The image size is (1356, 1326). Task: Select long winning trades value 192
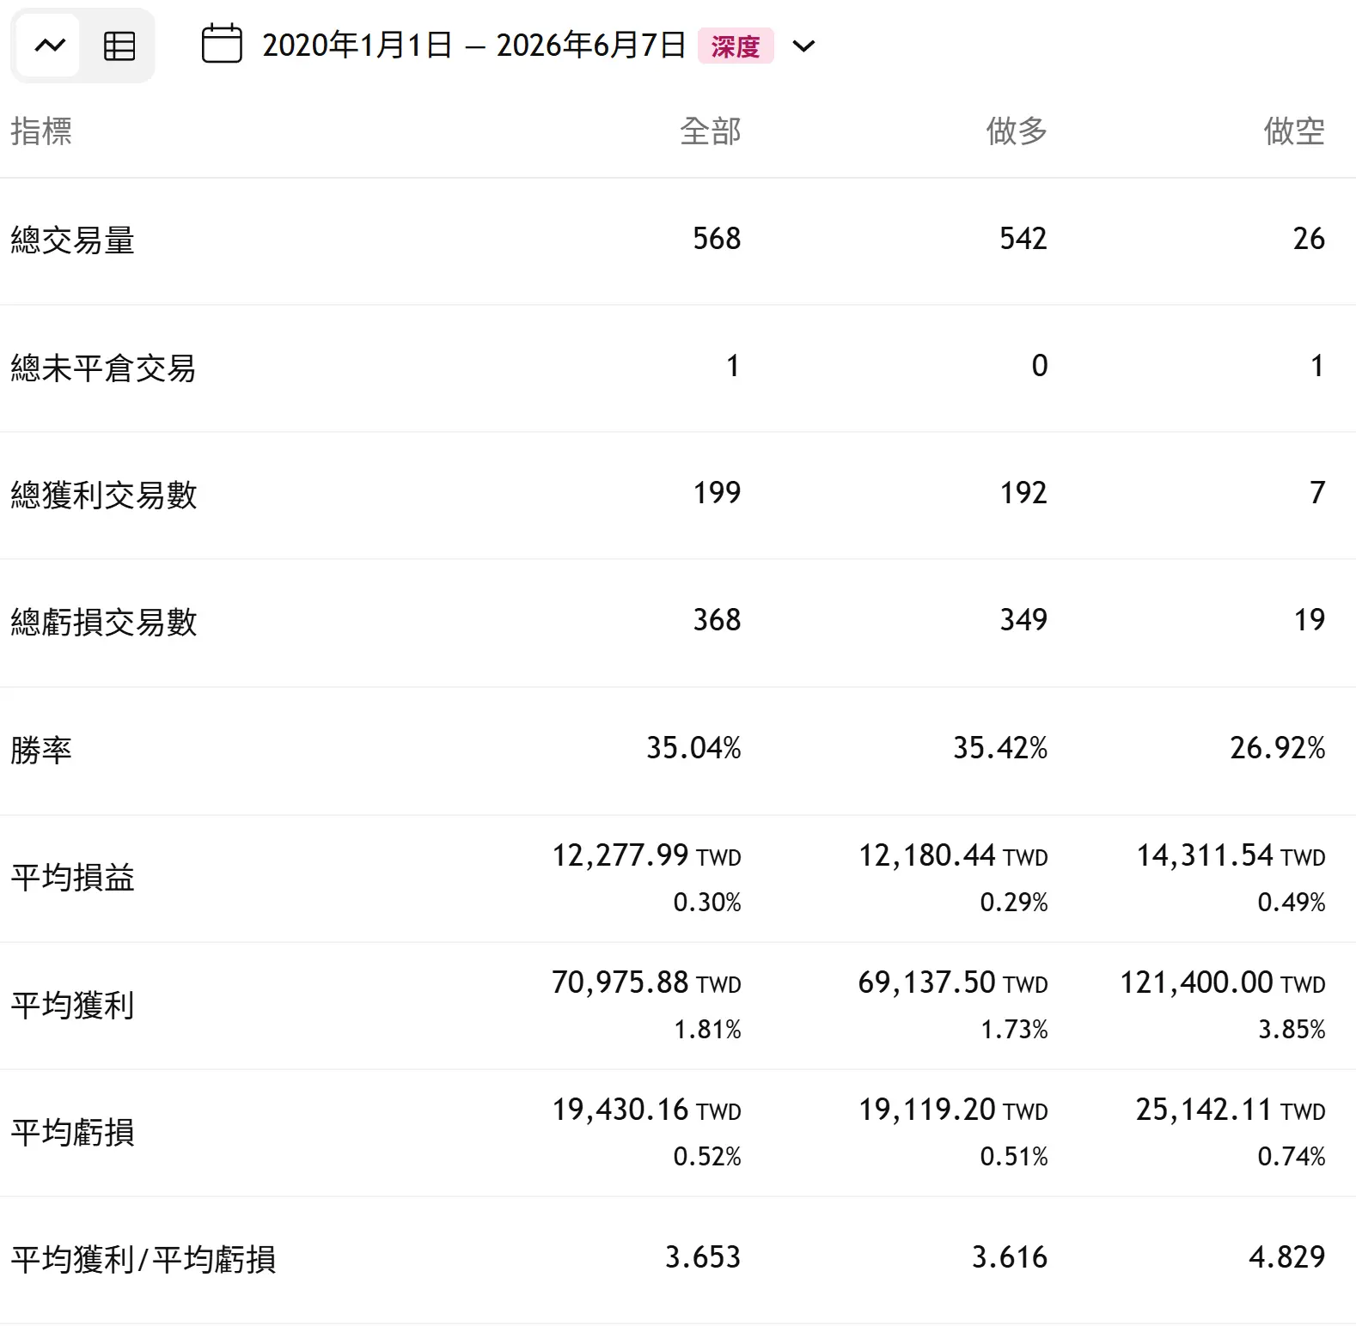coord(1023,493)
